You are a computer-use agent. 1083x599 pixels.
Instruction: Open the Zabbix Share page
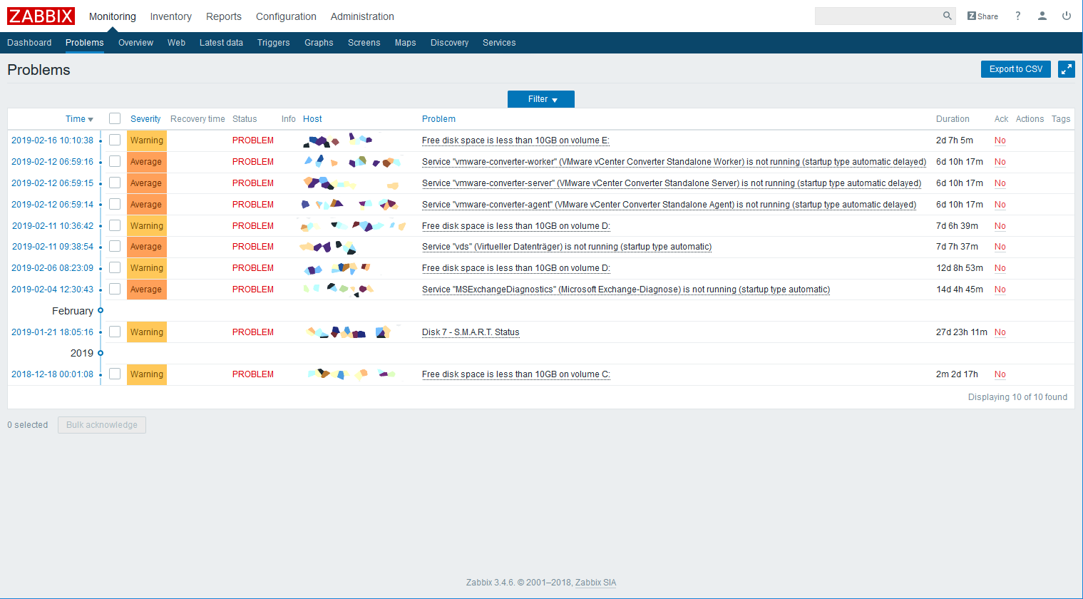(982, 16)
